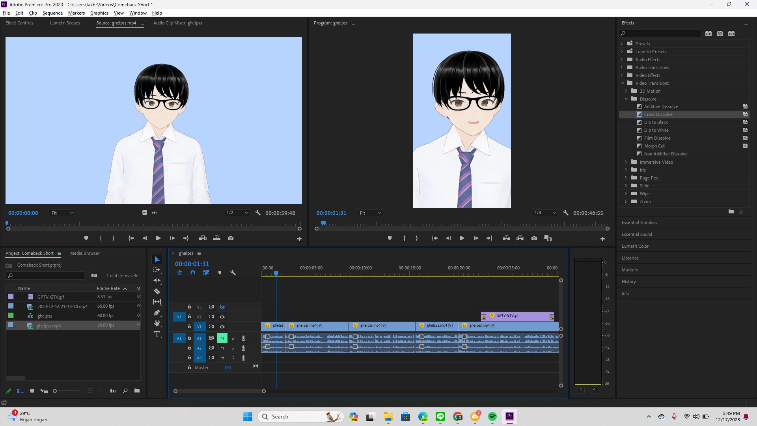Viewport: 757px width, 426px height.
Task: Click New Bin folder in Project panel
Action: pos(137,391)
